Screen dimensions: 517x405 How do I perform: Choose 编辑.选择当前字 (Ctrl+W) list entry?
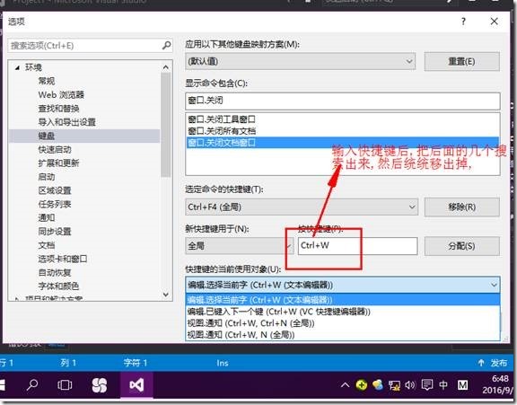click(x=343, y=300)
